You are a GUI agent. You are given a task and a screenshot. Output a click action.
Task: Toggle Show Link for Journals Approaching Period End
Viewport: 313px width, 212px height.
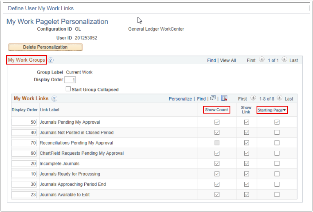tap(247, 184)
